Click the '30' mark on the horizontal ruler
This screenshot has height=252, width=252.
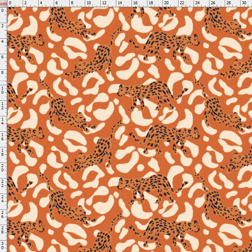coord(244,3)
